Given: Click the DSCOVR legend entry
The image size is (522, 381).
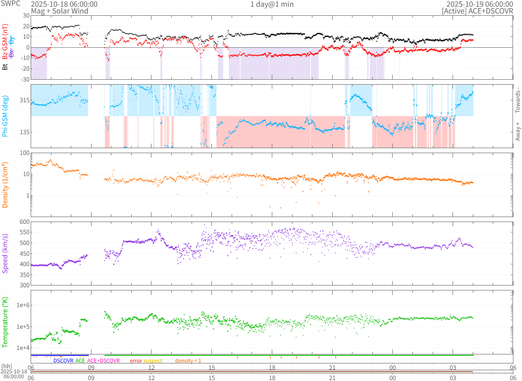Looking at the screenshot, I should [x=63, y=361].
